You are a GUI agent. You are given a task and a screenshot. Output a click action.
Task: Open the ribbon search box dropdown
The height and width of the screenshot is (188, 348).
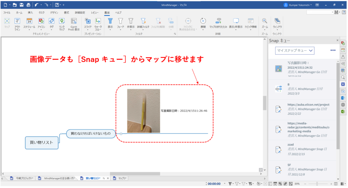(x=332, y=13)
